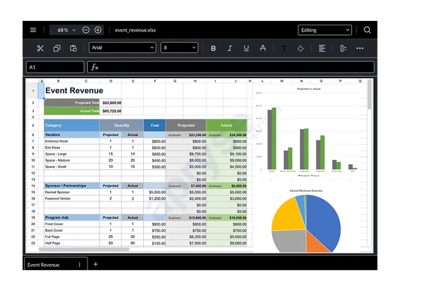Select column D header
Image resolution: width=427 pixels, height=300 pixels.
tap(111, 81)
